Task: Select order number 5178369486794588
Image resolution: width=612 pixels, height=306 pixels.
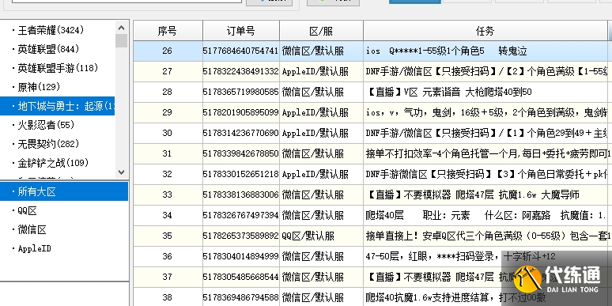Action: pyautogui.click(x=241, y=298)
